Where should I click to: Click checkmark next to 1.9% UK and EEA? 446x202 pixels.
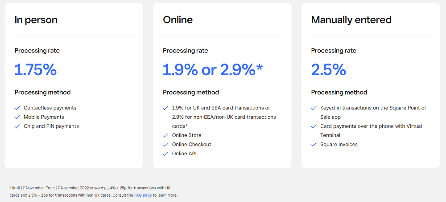pos(165,108)
